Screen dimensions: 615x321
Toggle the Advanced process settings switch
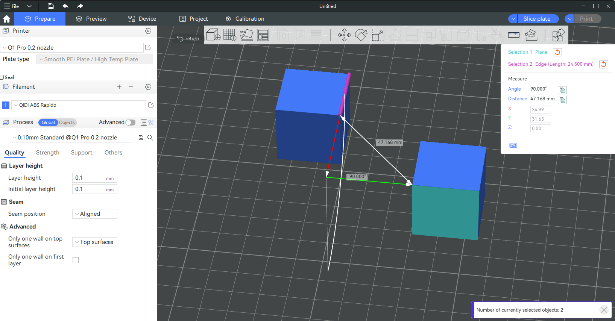[x=130, y=123]
